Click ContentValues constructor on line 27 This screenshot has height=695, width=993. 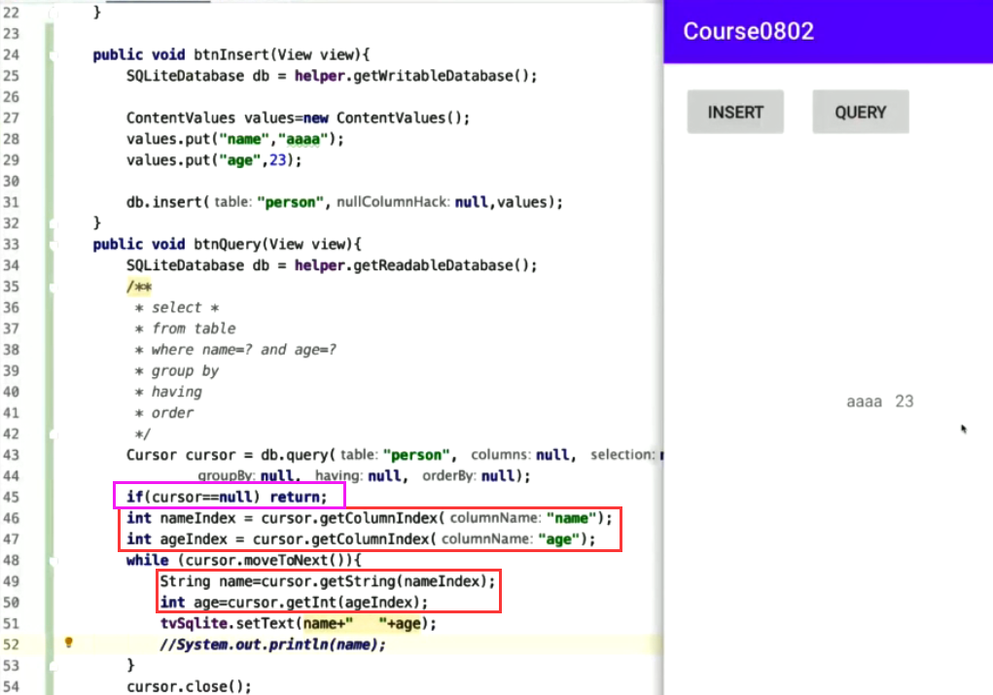tap(403, 118)
